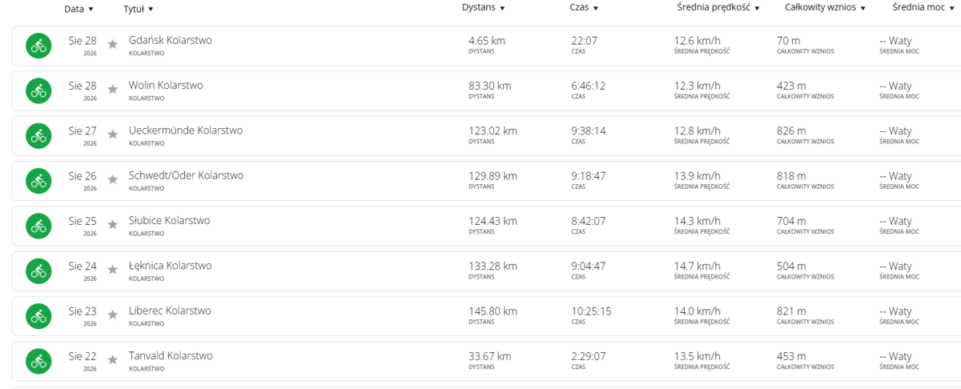Sort by Czas column header
This screenshot has width=961, height=389.
click(x=584, y=7)
